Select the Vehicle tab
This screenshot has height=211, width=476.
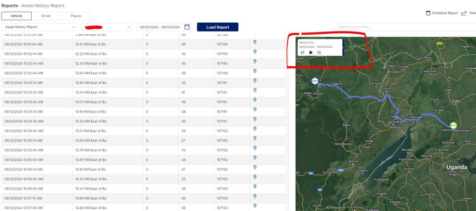coord(16,16)
